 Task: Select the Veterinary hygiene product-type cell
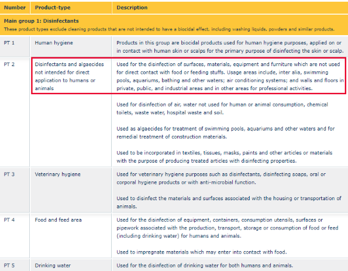(x=57, y=174)
